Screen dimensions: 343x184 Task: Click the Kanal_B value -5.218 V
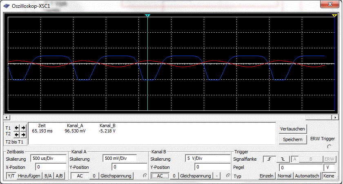coord(107,131)
